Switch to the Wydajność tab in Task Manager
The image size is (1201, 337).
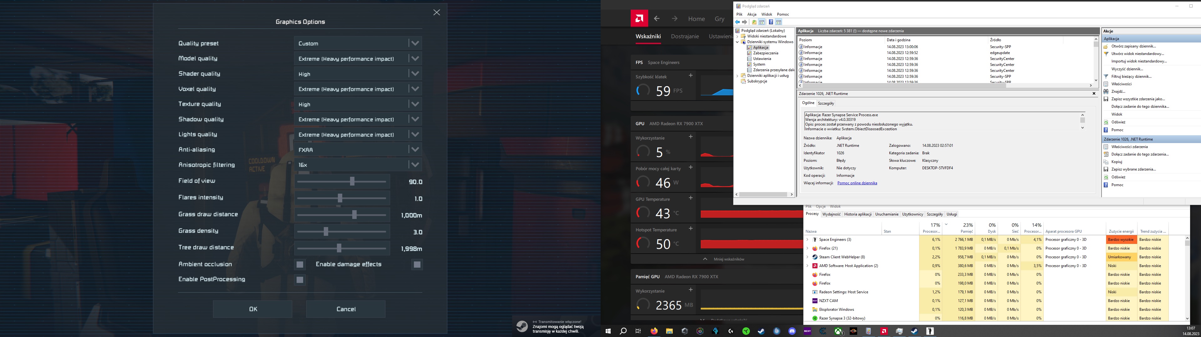(831, 214)
